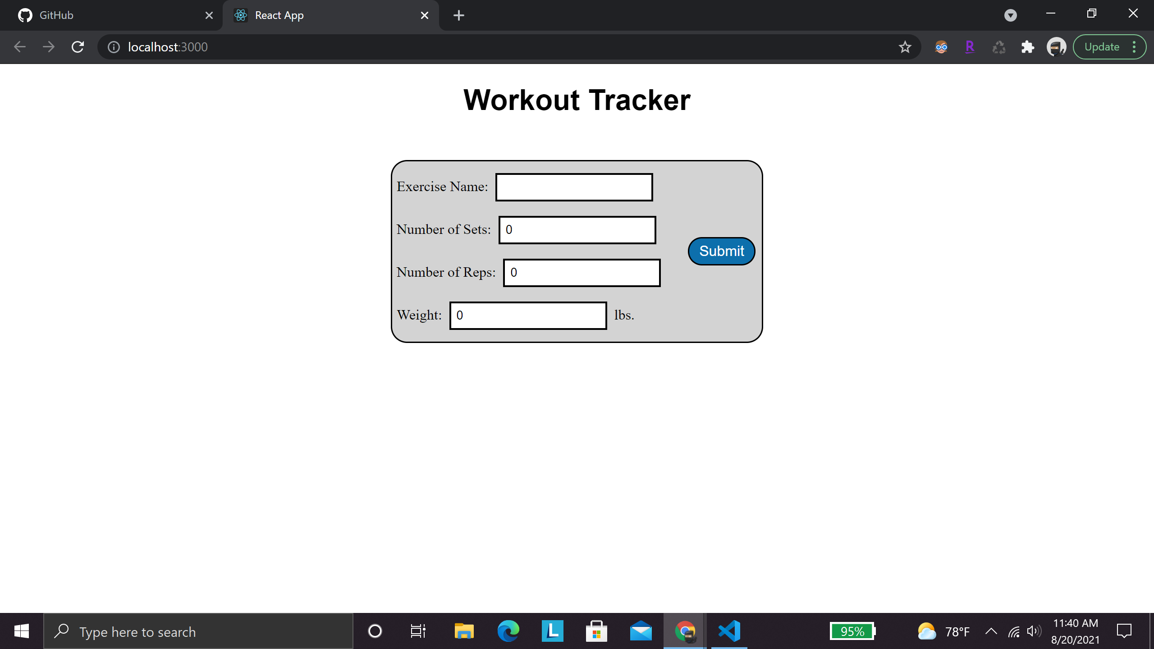This screenshot has width=1154, height=649.
Task: Reload the localhost page
Action: click(x=78, y=47)
